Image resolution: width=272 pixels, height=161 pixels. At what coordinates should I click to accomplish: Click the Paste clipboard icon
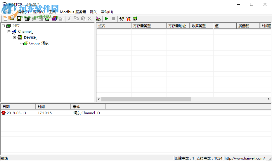83,19
